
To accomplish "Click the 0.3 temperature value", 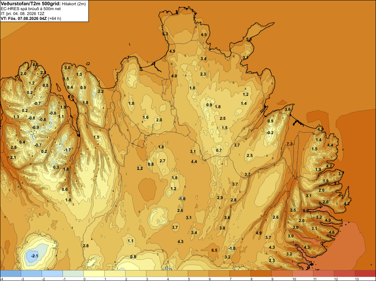I will pos(56,167).
